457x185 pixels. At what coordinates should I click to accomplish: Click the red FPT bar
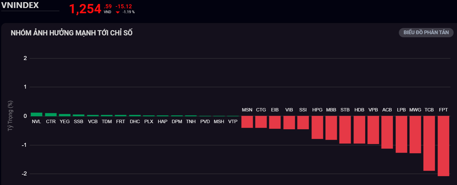[x=443, y=146]
